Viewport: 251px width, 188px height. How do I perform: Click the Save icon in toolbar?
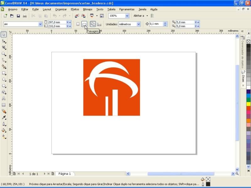(x=18, y=16)
